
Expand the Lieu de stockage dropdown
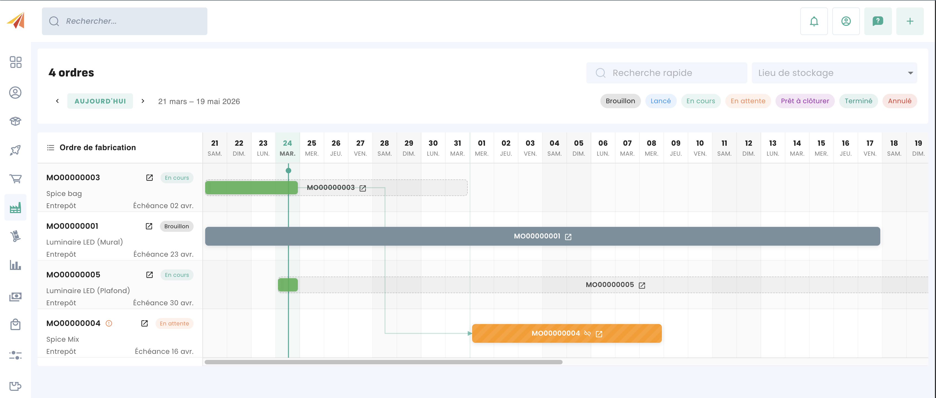pos(834,73)
